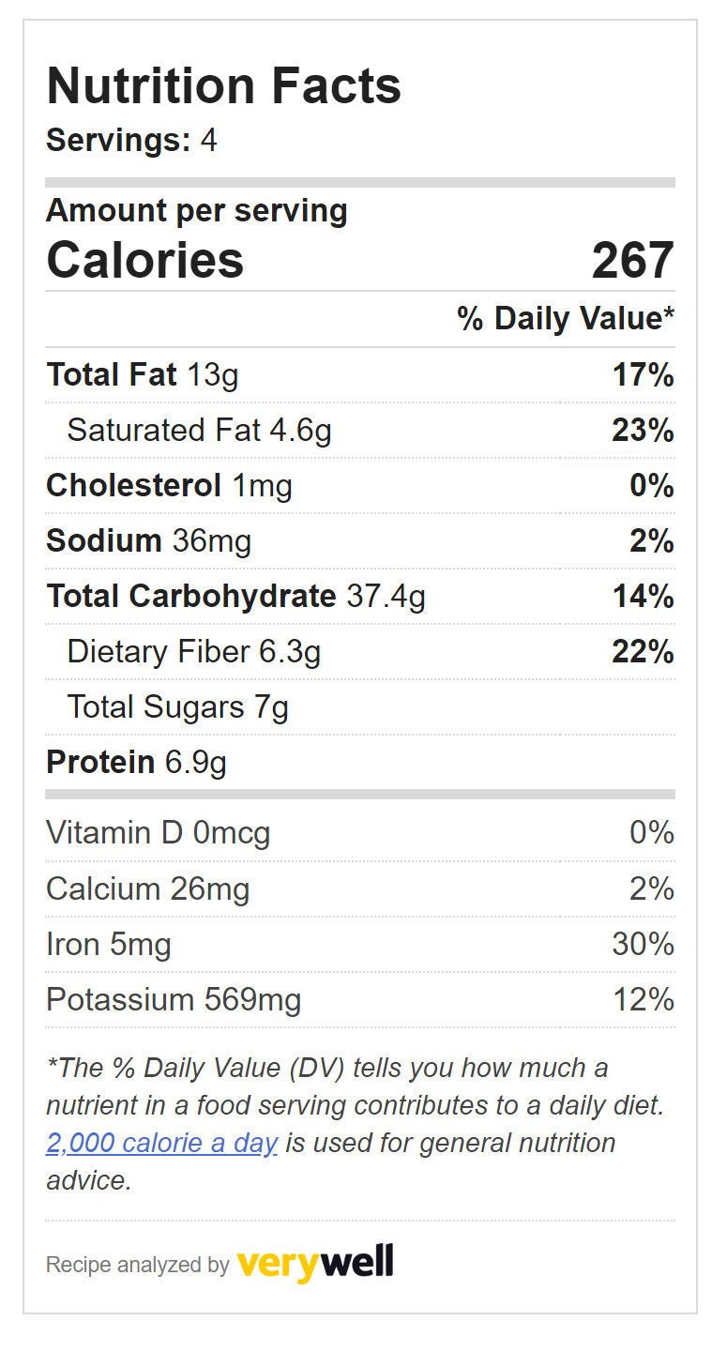Pick the "Sodium 36mg" row label
The width and height of the screenshot is (712, 1351).
148,541
